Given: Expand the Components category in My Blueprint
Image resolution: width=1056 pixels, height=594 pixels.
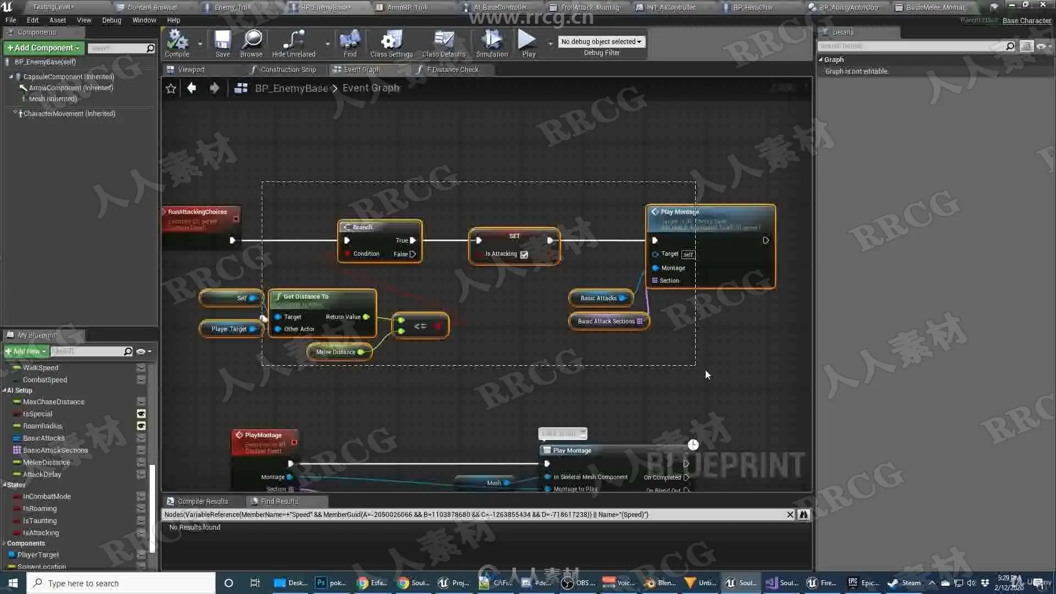Looking at the screenshot, I should coord(4,543).
